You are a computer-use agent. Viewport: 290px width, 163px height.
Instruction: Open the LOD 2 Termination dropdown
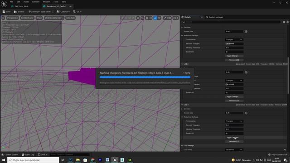(x=234, y=81)
